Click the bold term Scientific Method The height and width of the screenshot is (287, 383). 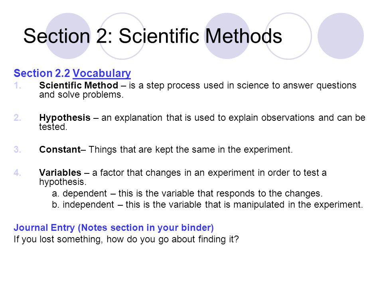(79, 85)
